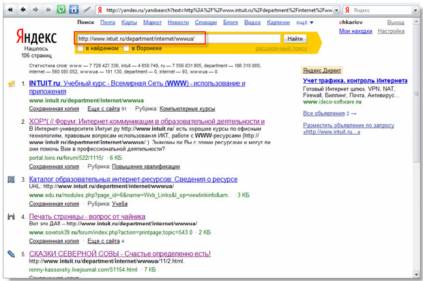423x281 pixels.
Task: Click the site icon beside result 4
Action: pos(11,216)
